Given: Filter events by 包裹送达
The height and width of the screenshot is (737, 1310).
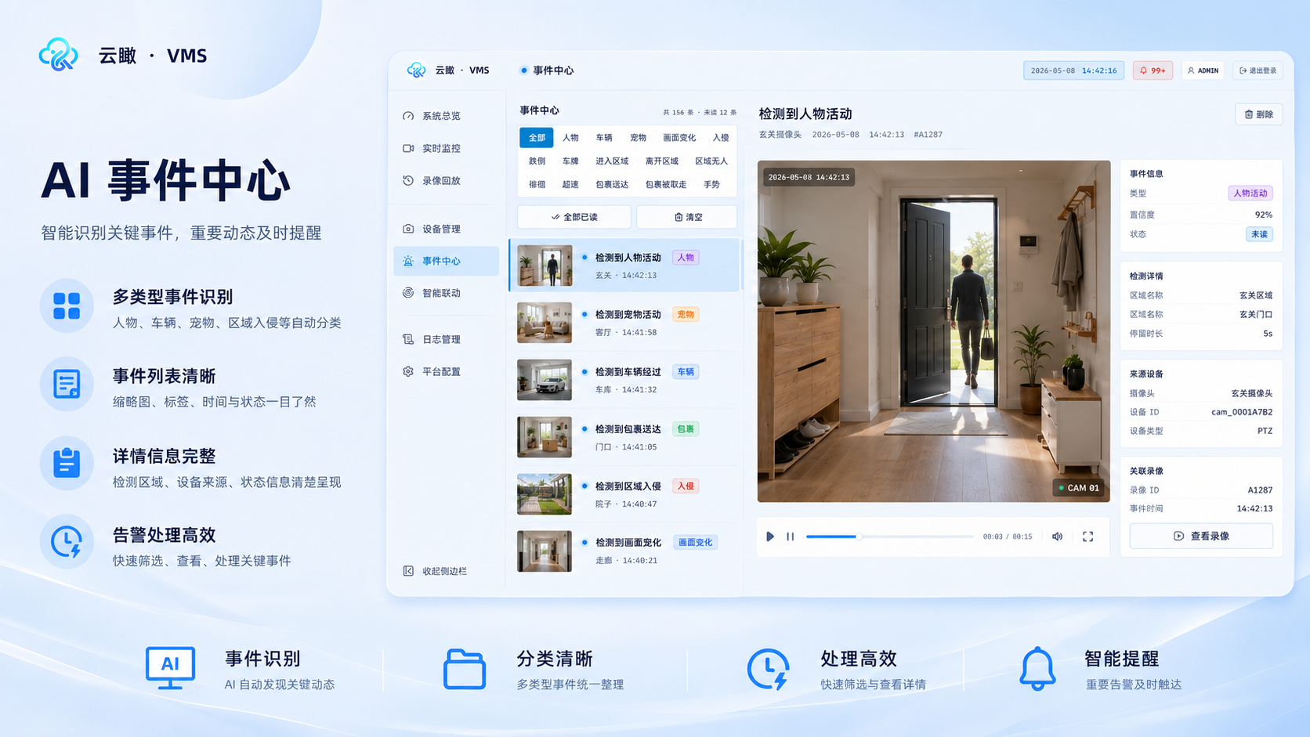Looking at the screenshot, I should tap(612, 184).
